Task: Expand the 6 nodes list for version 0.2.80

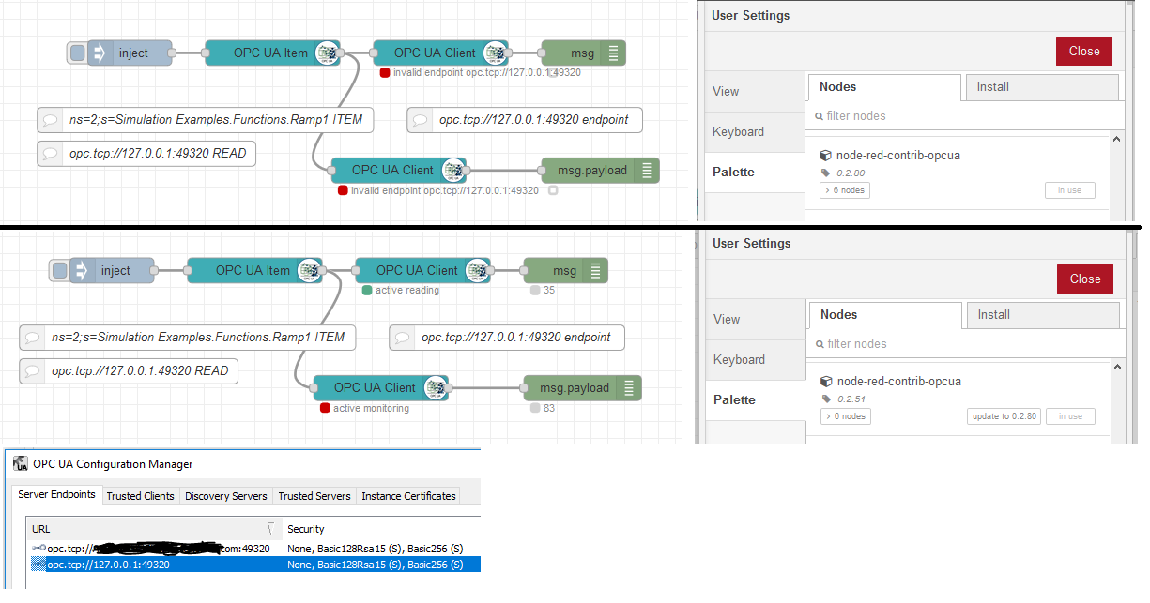Action: tap(845, 190)
